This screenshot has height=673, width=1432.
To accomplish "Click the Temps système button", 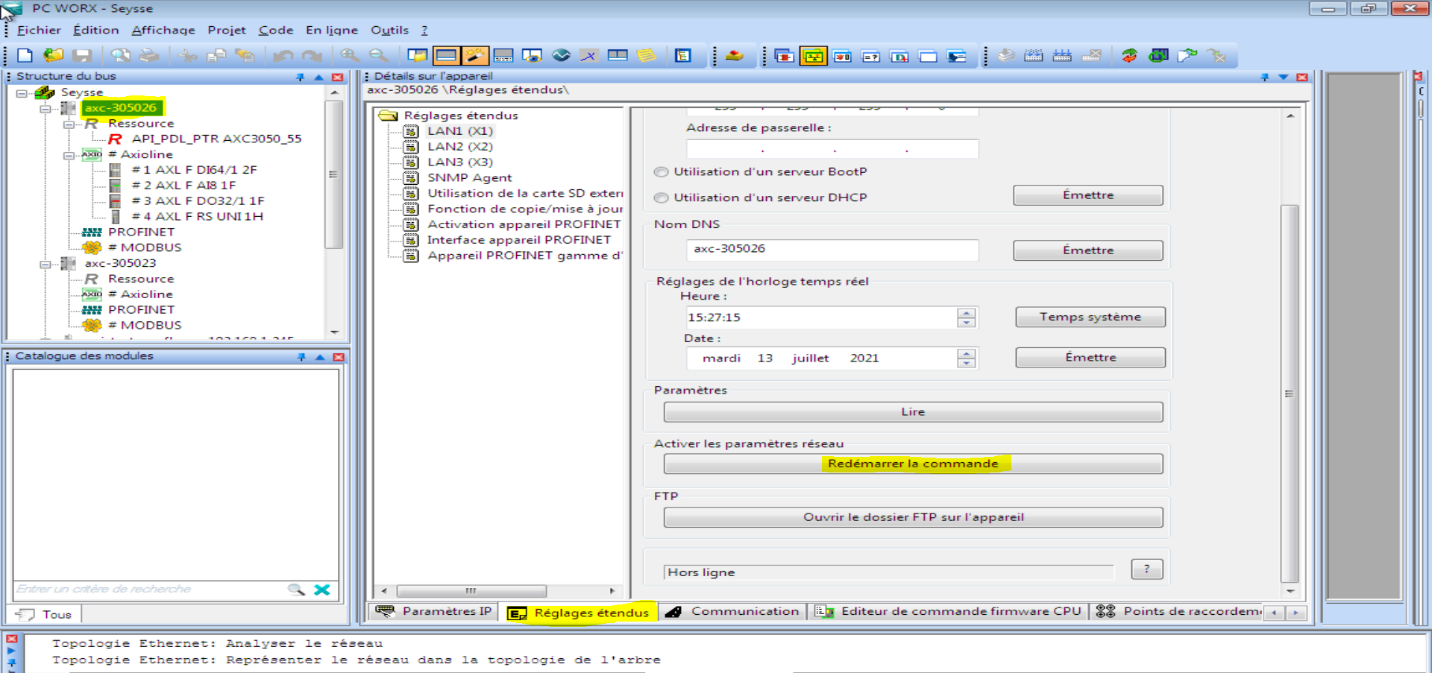I will point(1090,317).
